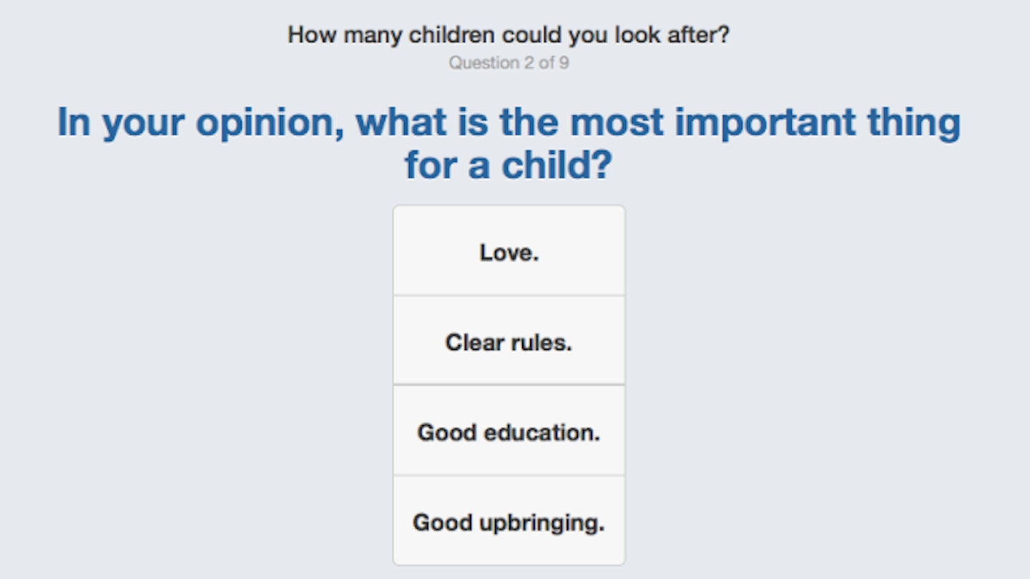The height and width of the screenshot is (579, 1030).
Task: Answer with Love as most important
Action: coord(509,250)
